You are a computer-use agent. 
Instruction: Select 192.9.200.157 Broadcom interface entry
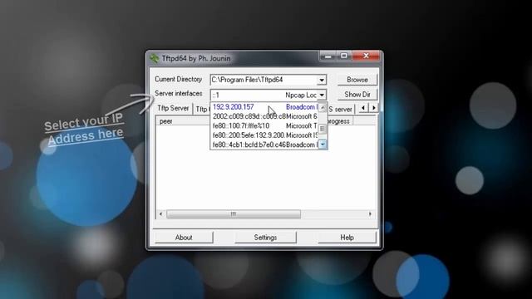tap(264, 107)
